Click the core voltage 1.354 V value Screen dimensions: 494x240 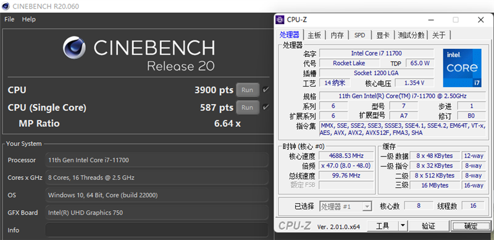coord(414,83)
